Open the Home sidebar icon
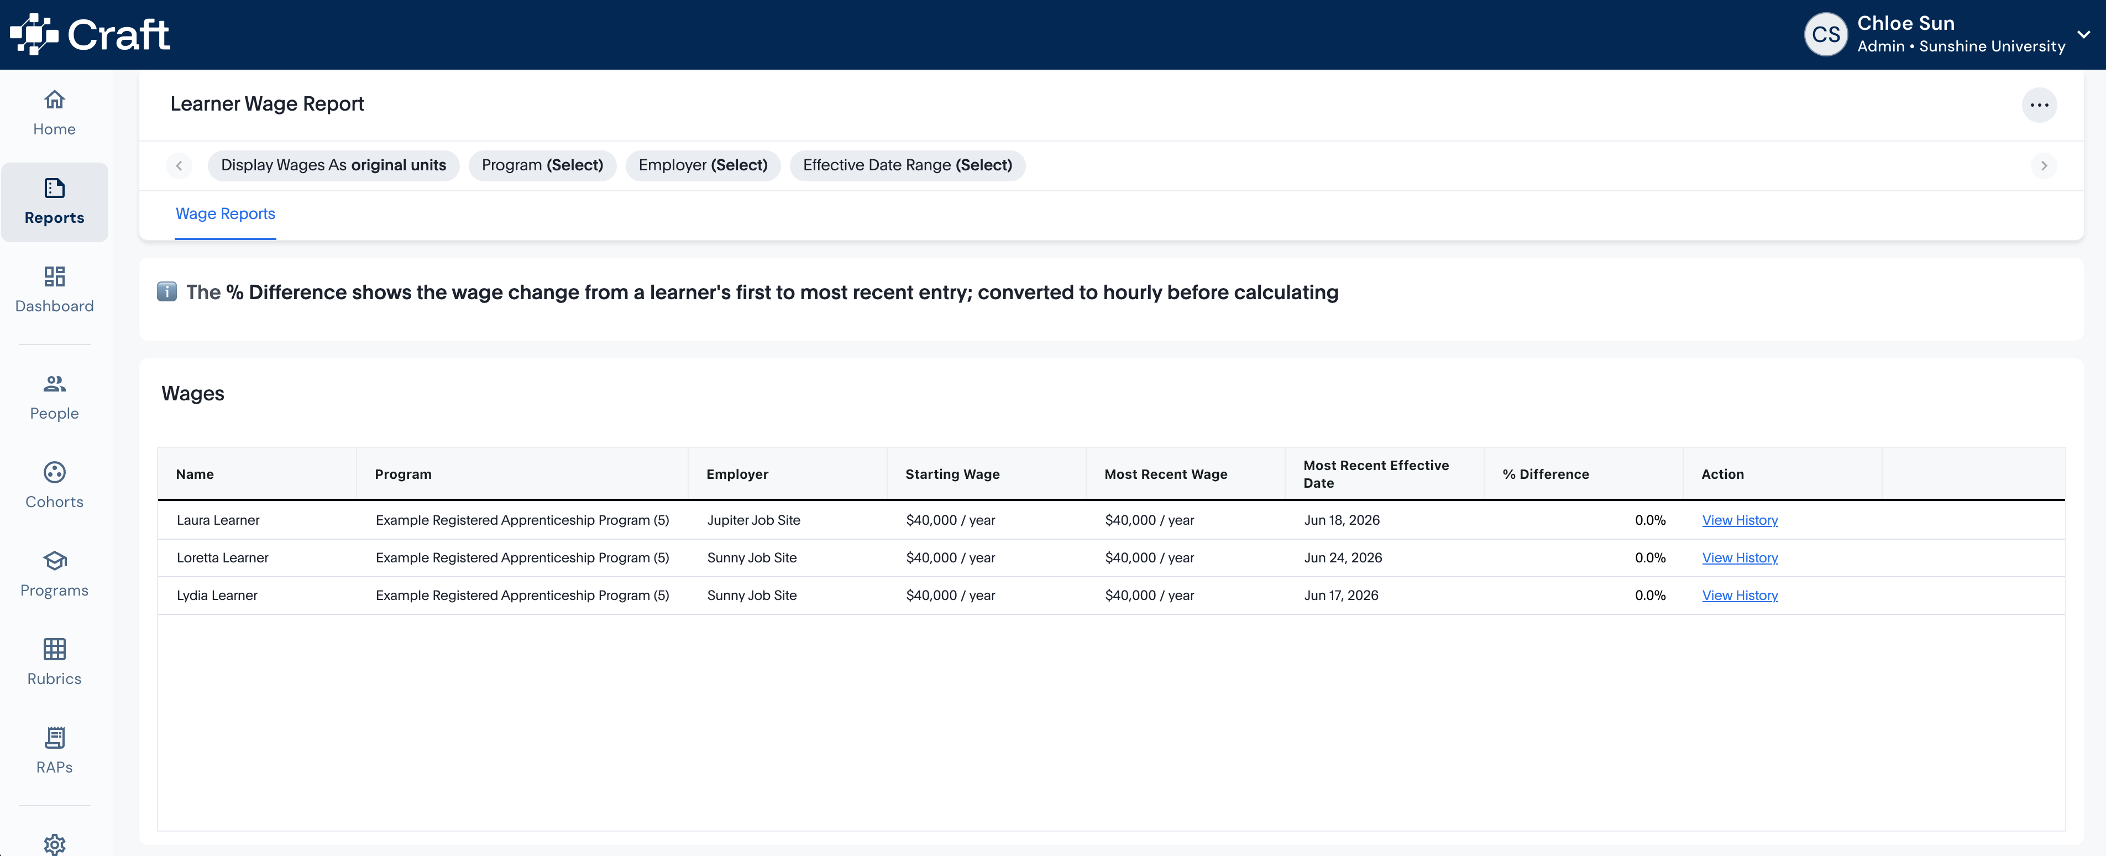 click(54, 100)
